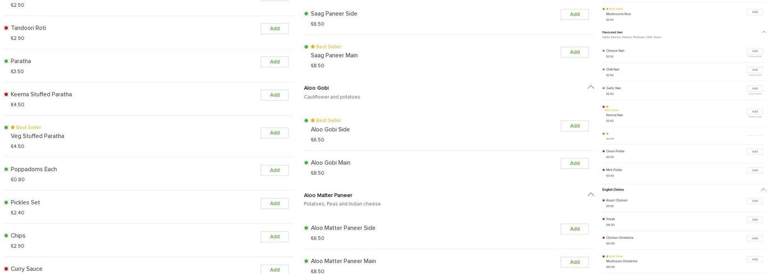Click the Best Seller star above Saag Paneer Main
This screenshot has width=768, height=274.
tap(313, 47)
